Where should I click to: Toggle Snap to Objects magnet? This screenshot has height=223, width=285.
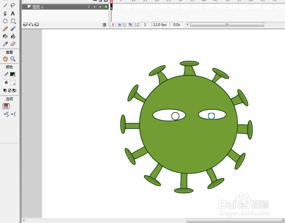click(6, 106)
